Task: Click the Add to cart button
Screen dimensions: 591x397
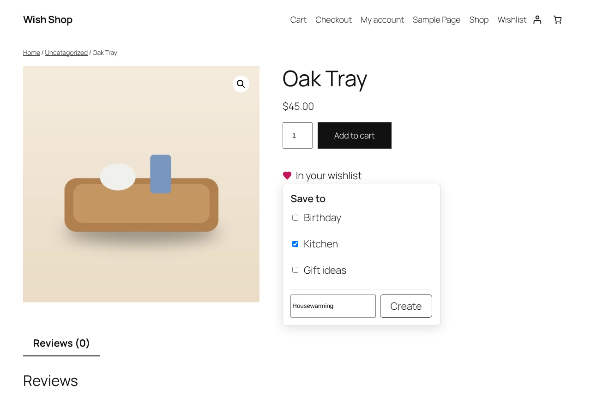Action: coord(355,135)
